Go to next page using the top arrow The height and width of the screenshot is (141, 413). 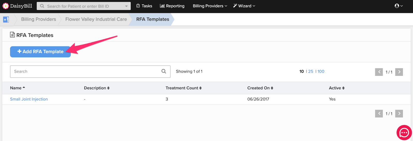pyautogui.click(x=399, y=72)
